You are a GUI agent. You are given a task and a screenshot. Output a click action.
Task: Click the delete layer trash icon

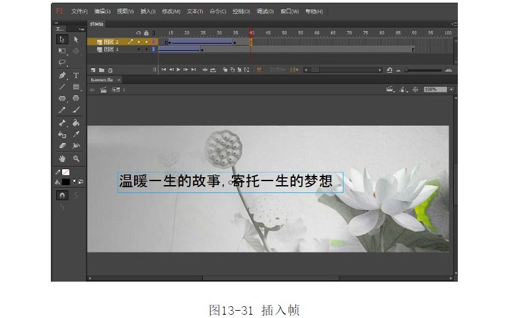(x=110, y=69)
